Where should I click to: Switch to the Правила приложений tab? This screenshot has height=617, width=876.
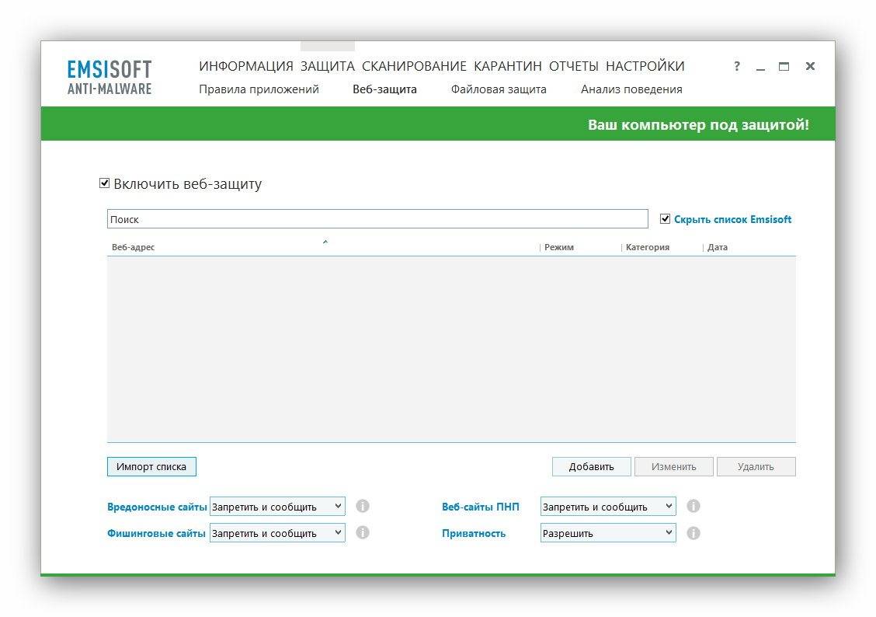259,89
